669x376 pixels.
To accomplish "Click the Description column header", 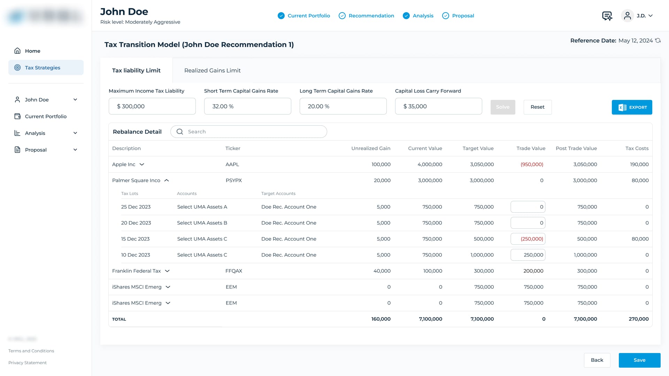I will coord(126,148).
